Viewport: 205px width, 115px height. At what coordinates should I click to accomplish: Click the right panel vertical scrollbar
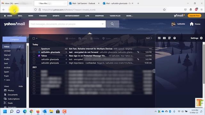(x=204, y=64)
